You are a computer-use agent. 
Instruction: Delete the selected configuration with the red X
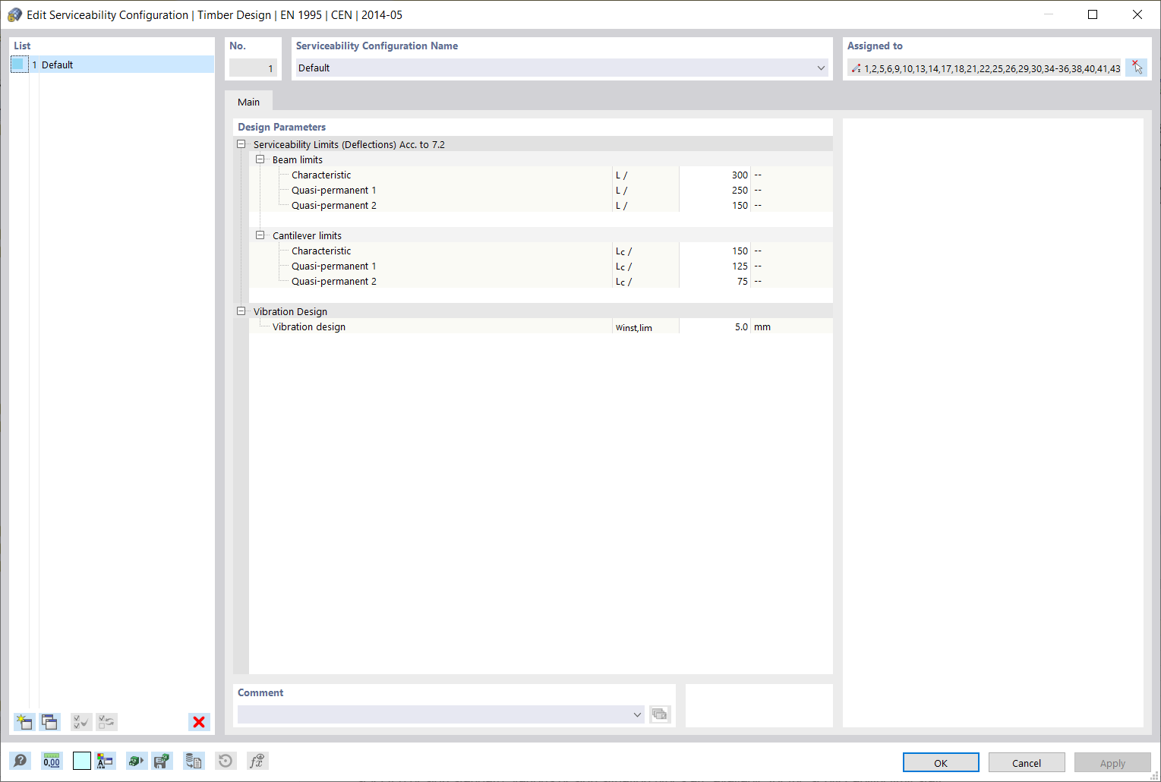click(199, 722)
